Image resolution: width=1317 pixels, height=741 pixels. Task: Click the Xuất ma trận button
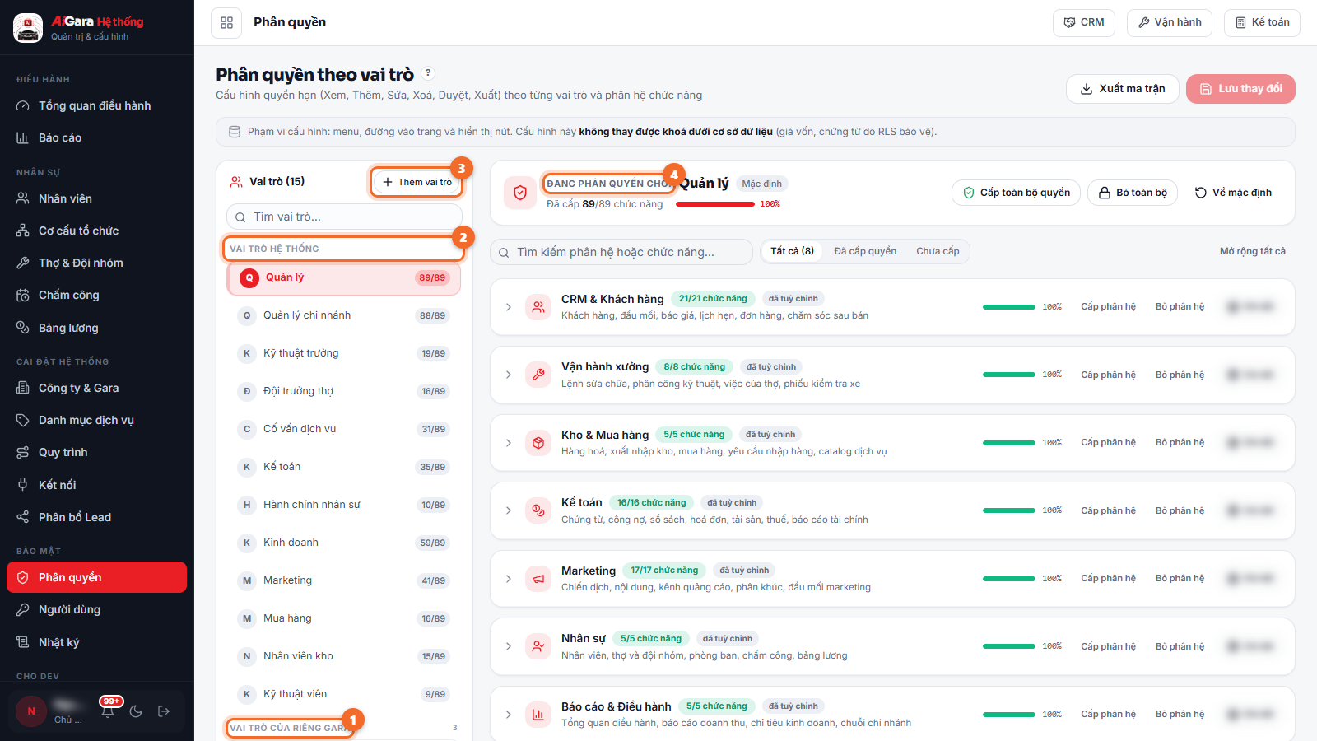coord(1123,89)
